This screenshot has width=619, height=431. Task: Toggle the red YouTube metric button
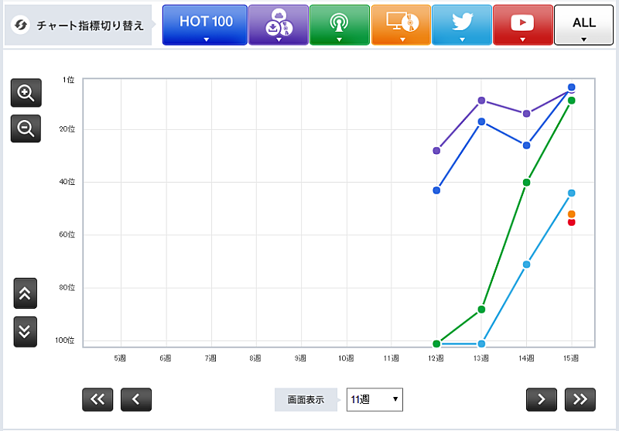tap(522, 25)
